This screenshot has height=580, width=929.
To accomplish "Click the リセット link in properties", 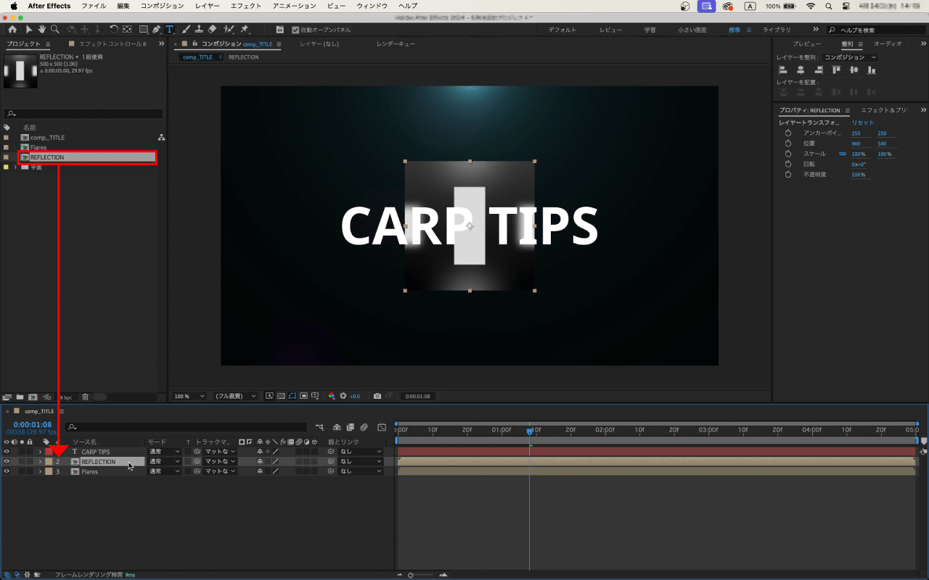I will 863,123.
